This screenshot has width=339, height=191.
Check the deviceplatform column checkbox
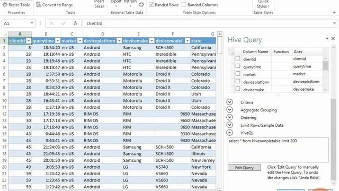[238, 81]
